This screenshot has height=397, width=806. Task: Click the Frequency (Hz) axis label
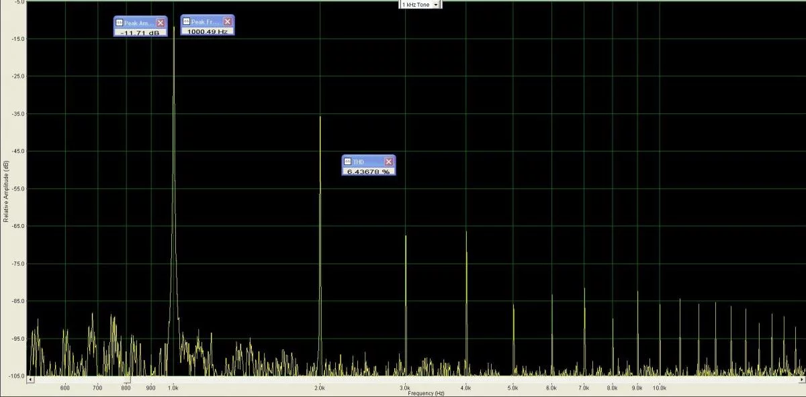tap(425, 393)
